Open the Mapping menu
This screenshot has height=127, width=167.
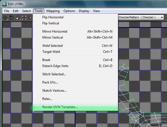(53, 11)
